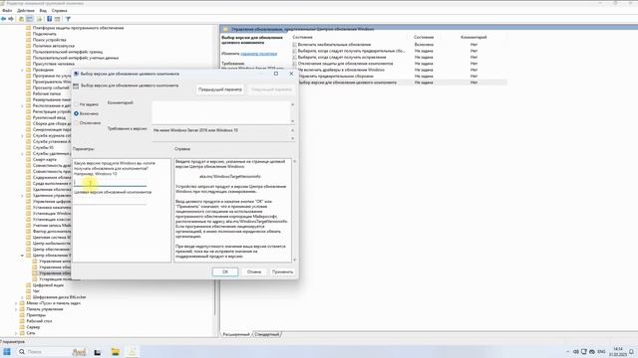Screen dimensions: 638x358
Task: Switch to the 'Расширенный' tab
Action: [236, 334]
